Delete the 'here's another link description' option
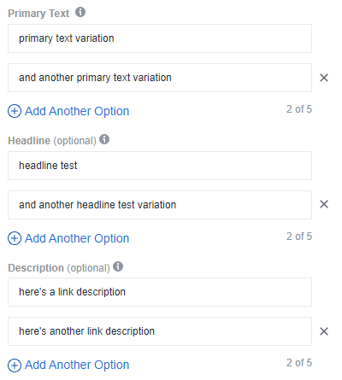 coord(324,331)
